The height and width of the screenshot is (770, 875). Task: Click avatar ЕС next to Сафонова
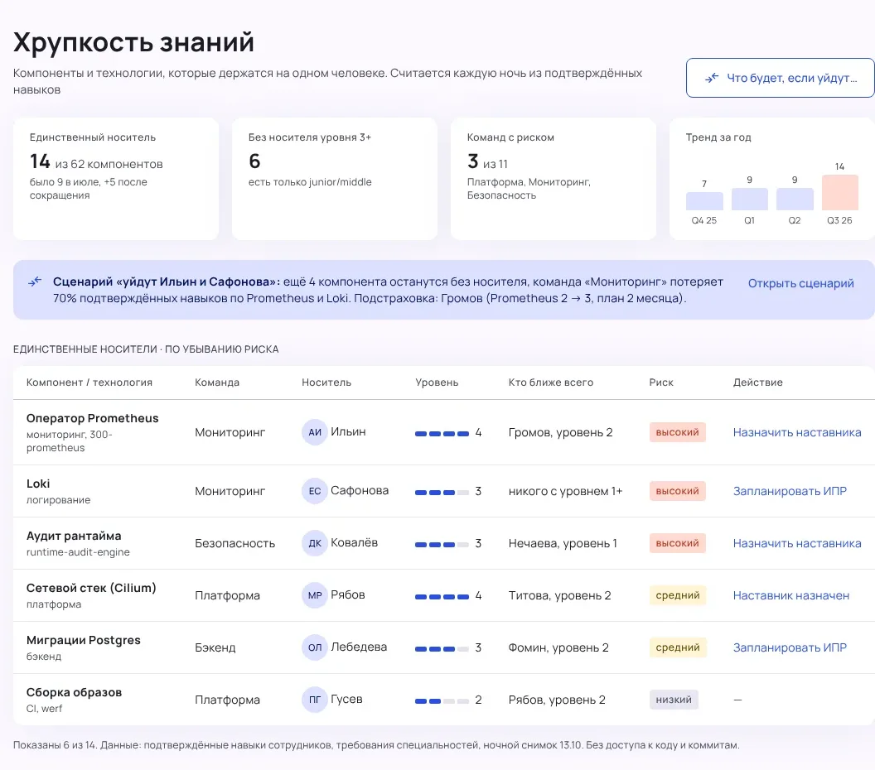click(x=315, y=491)
